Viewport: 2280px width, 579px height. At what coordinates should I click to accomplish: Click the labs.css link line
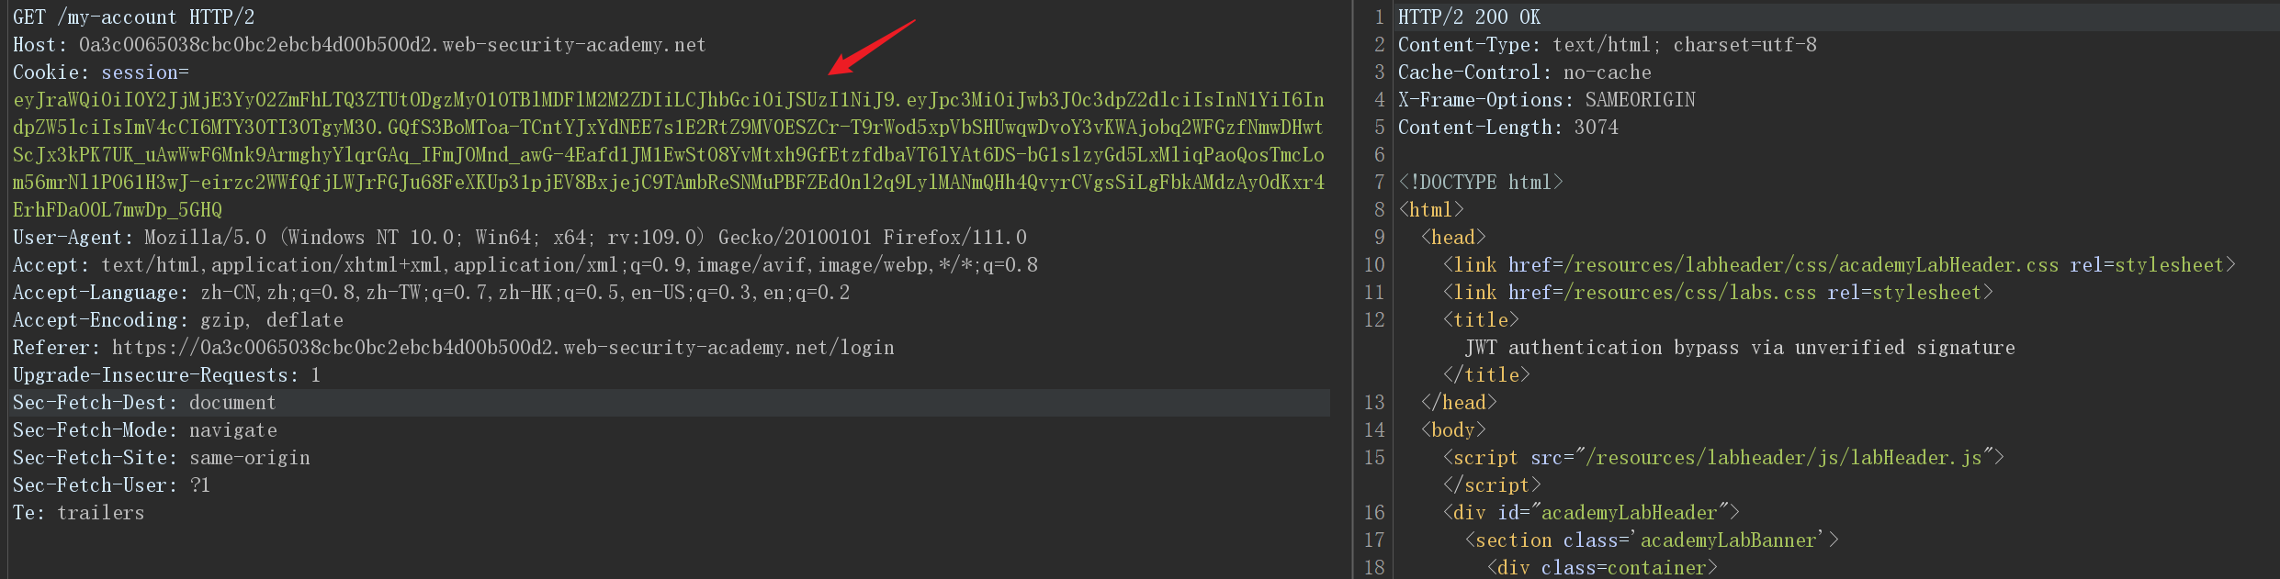click(x=1718, y=292)
